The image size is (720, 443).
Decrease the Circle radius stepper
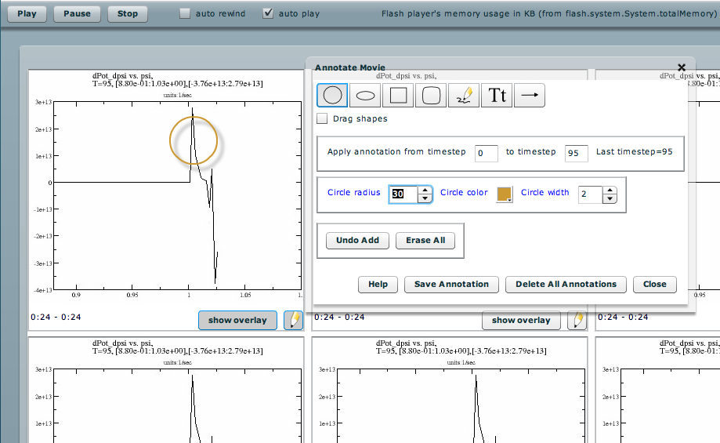[425, 198]
